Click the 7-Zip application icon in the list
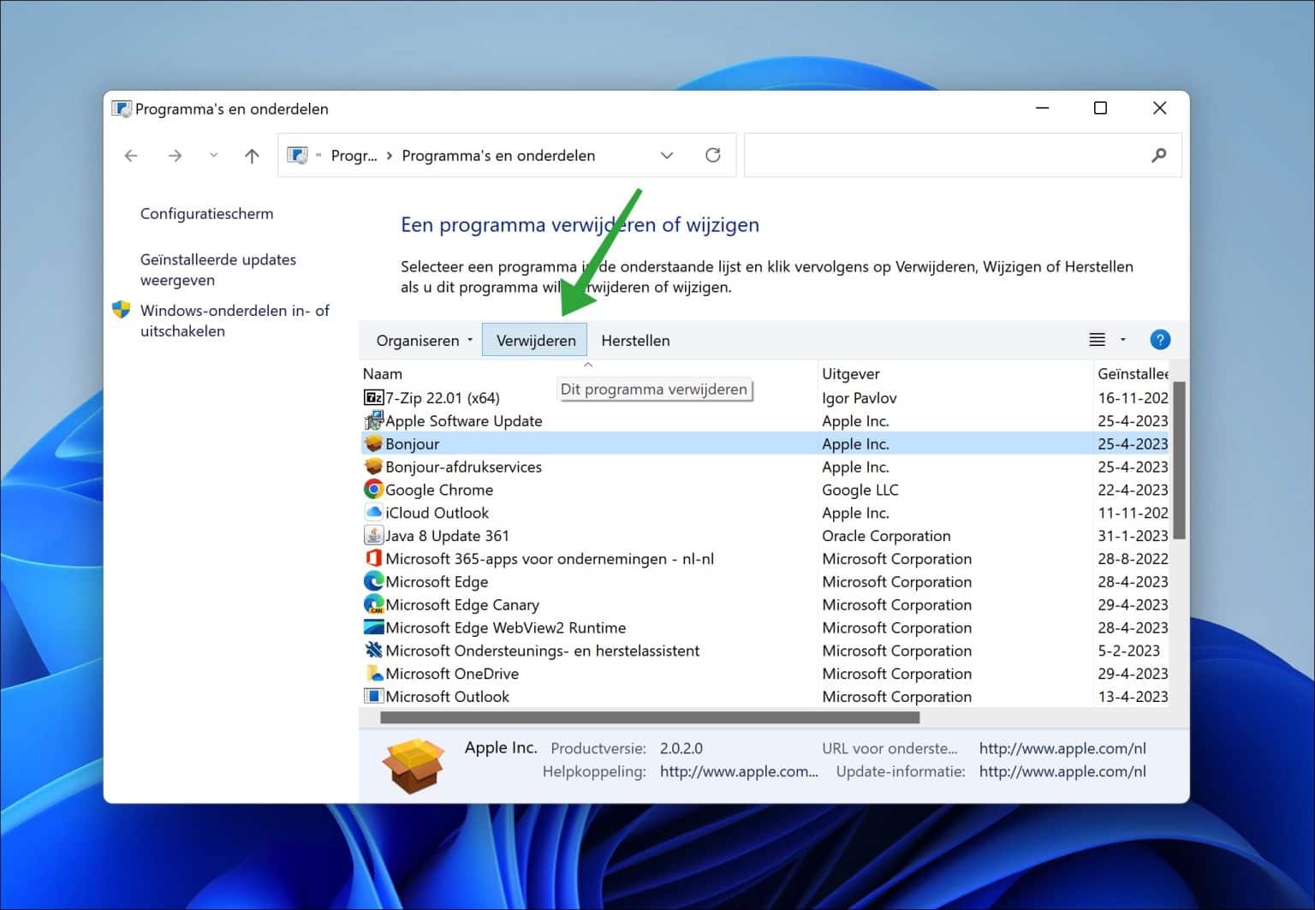Image resolution: width=1315 pixels, height=910 pixels. tap(373, 397)
